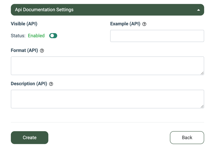Click the green Enabled status text
The height and width of the screenshot is (152, 215).
(36, 36)
